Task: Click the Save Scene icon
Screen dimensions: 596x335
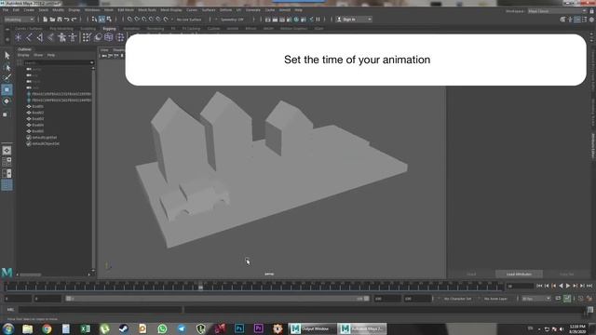Action: click(60, 20)
